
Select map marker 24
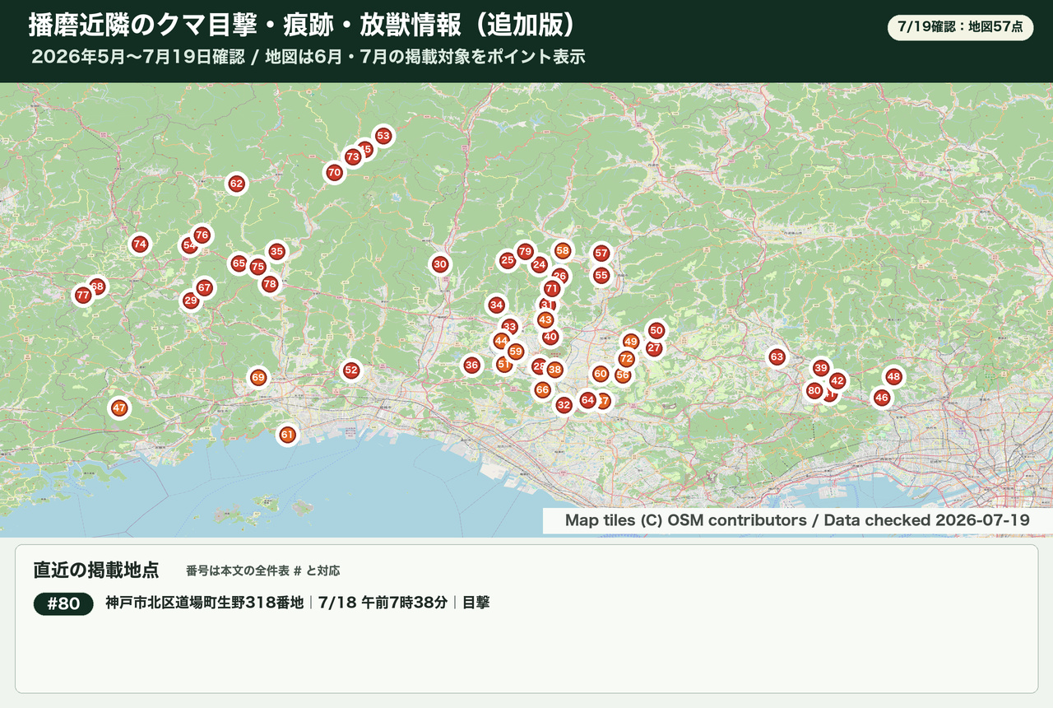pos(539,265)
